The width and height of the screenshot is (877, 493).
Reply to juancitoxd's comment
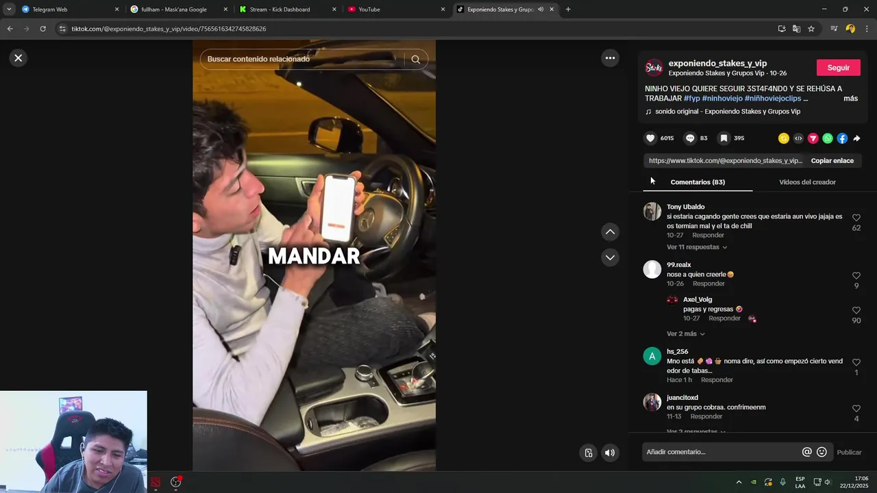pyautogui.click(x=706, y=416)
